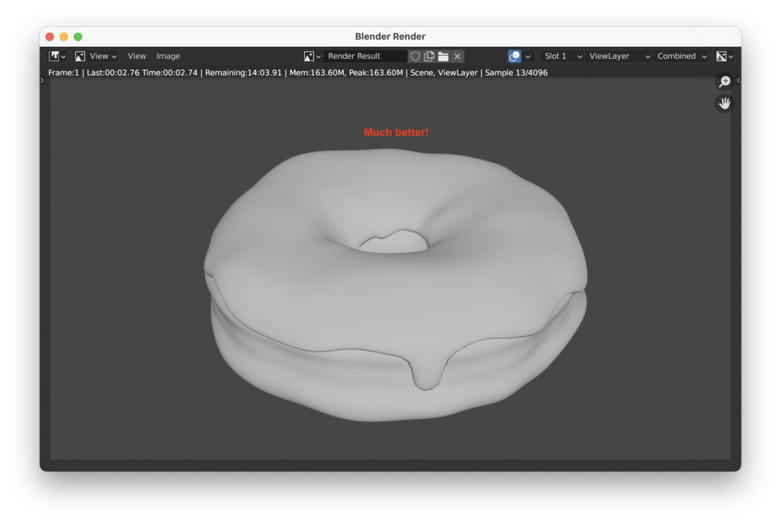The width and height of the screenshot is (781, 524).
Task: Unlink the Render Result image
Action: 458,56
